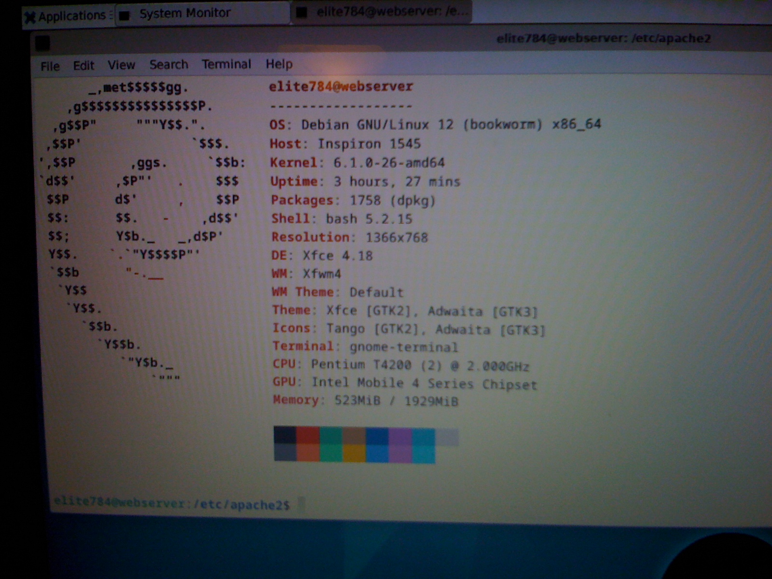This screenshot has height=579, width=772.
Task: Click the Kernel line 6.1.0-26-amd64
Action: tap(357, 163)
